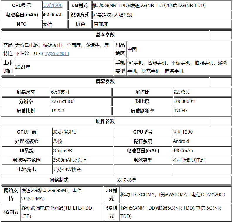233x222 pixels.
Task: Click the 联发科CPU manufacturer value
Action: [64, 132]
